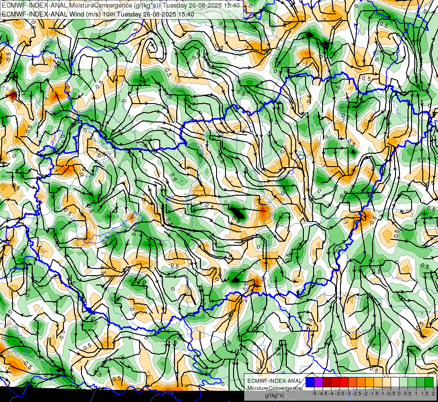Click the -5 legend tick label
The width and height of the screenshot is (438, 402).
[x=314, y=394]
